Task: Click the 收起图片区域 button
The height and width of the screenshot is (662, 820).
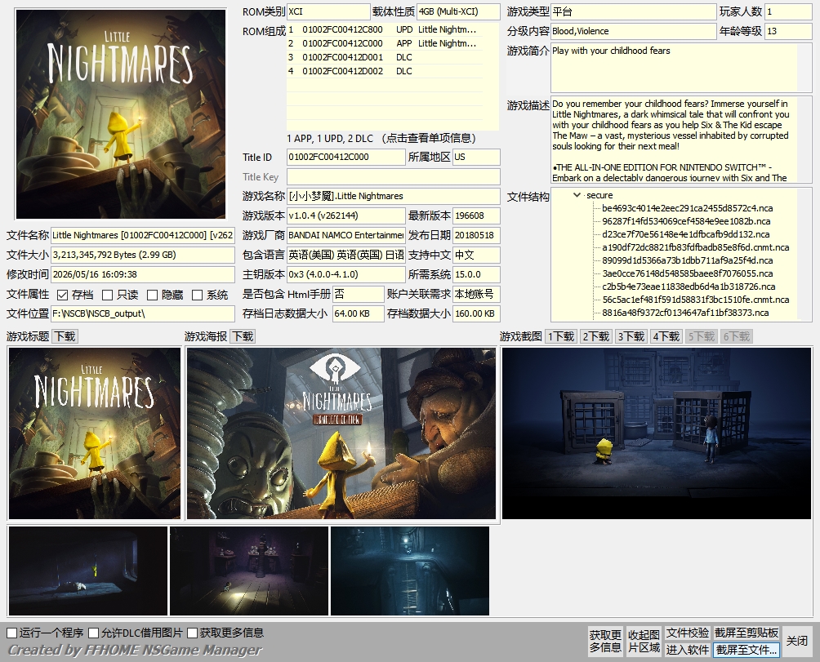Action: click(644, 641)
